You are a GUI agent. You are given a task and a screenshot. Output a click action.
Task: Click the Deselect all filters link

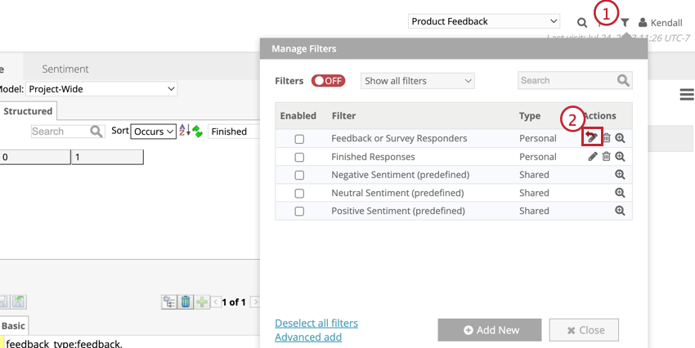click(316, 323)
